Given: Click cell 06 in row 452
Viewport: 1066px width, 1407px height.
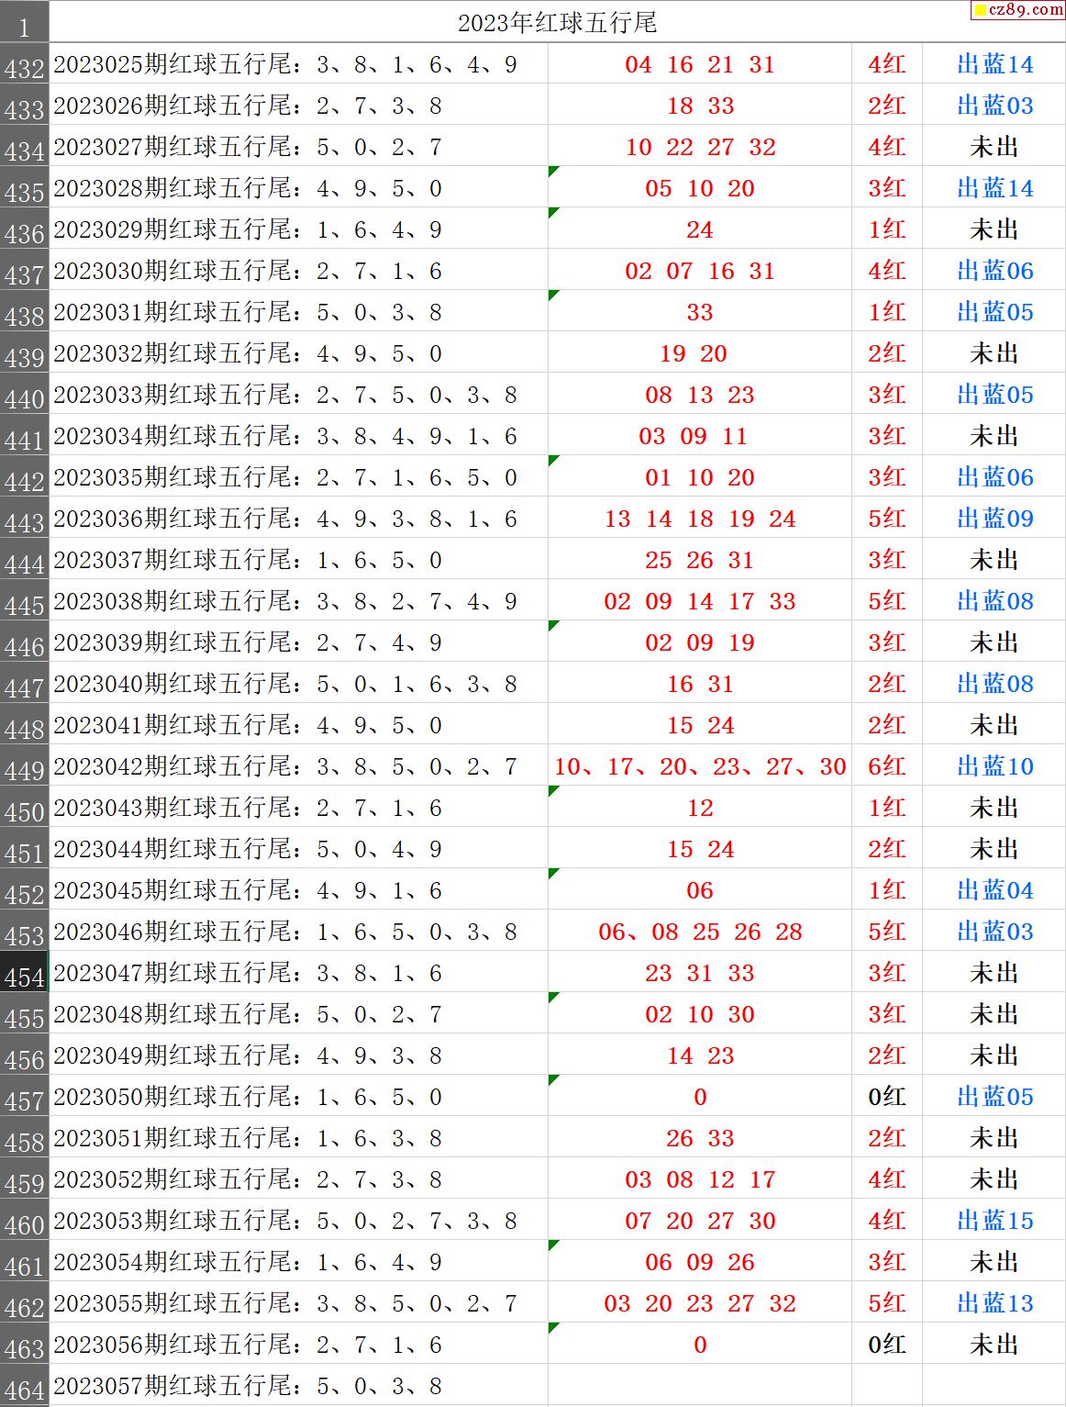Looking at the screenshot, I should [700, 890].
